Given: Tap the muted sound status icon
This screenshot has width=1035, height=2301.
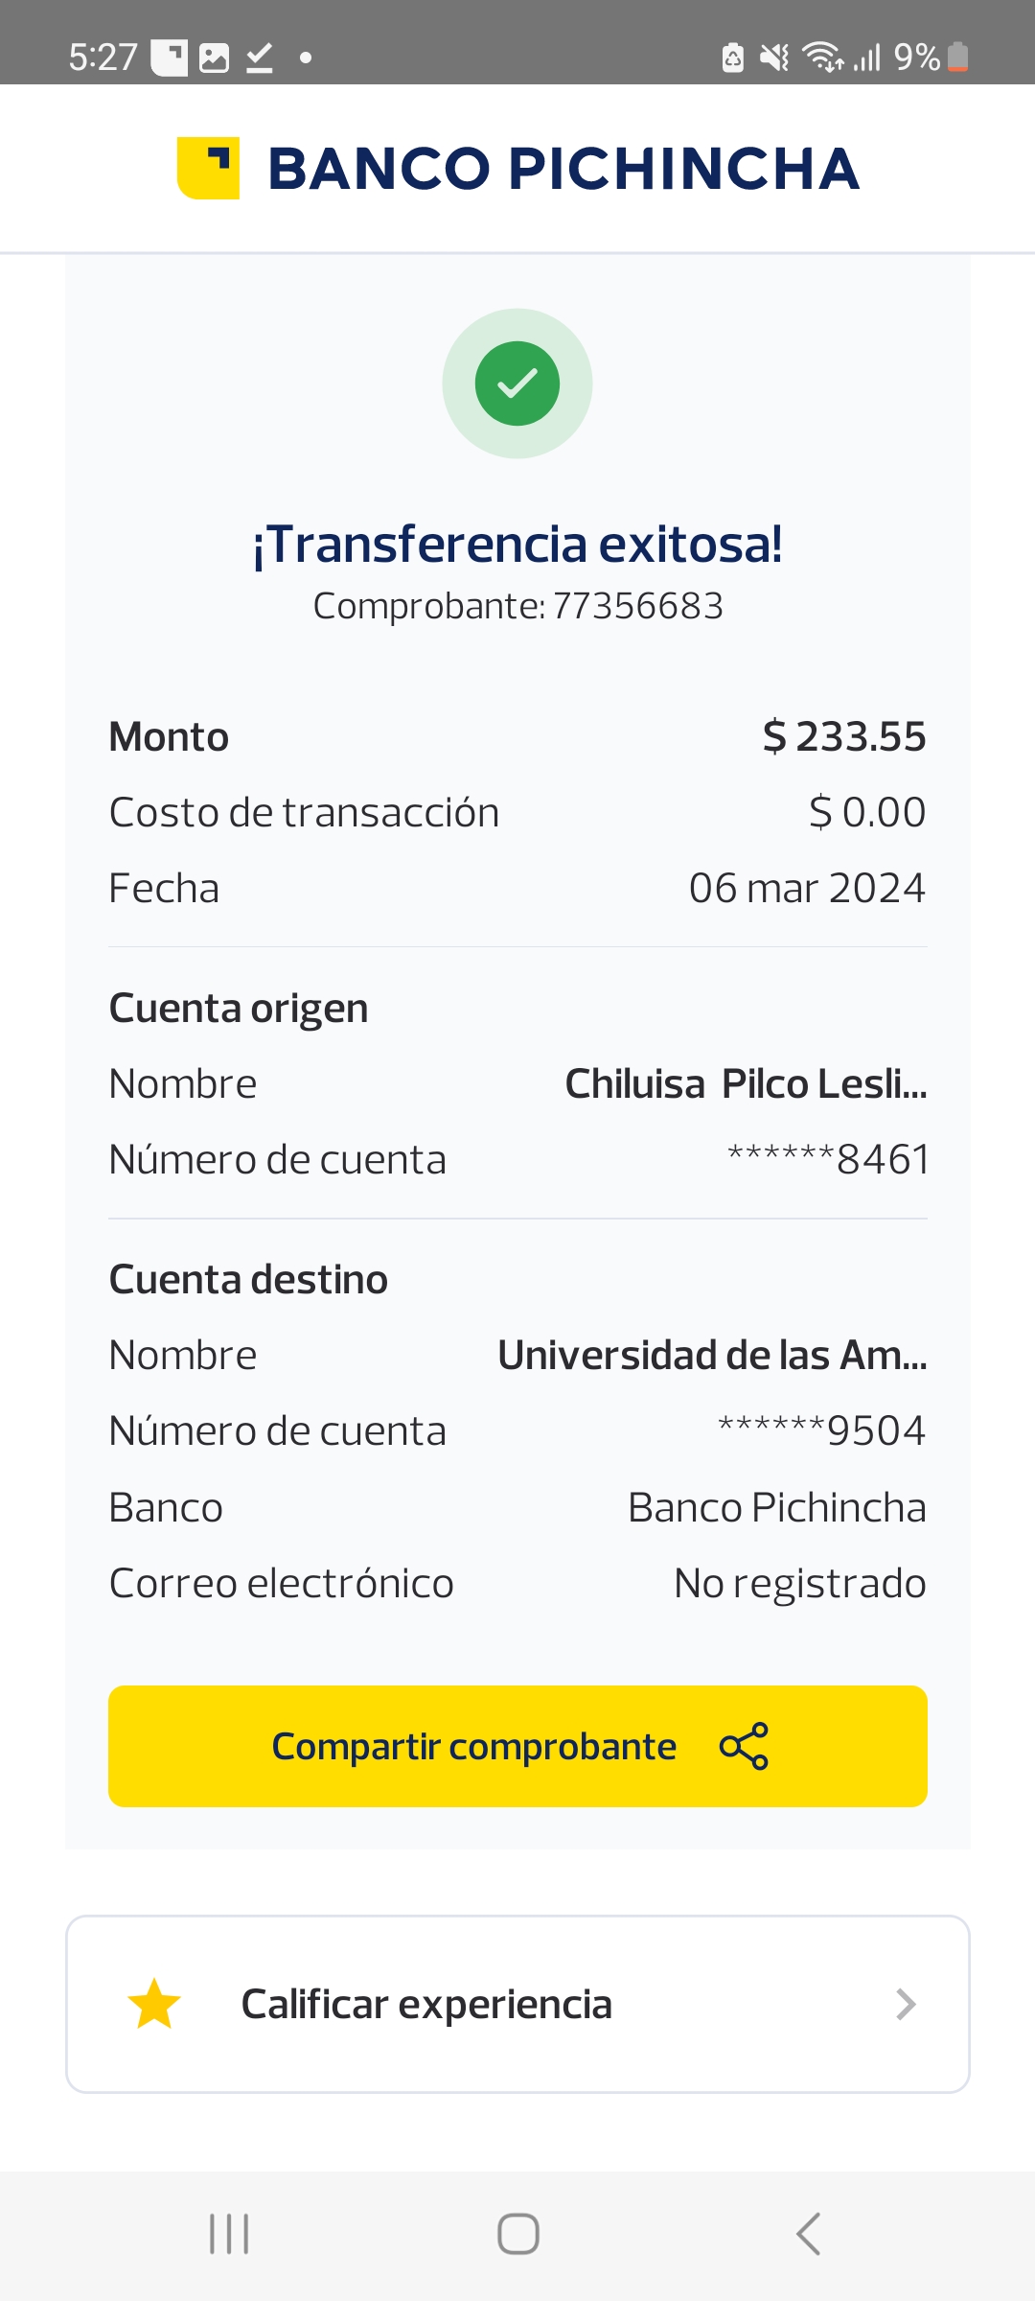Looking at the screenshot, I should tap(773, 58).
